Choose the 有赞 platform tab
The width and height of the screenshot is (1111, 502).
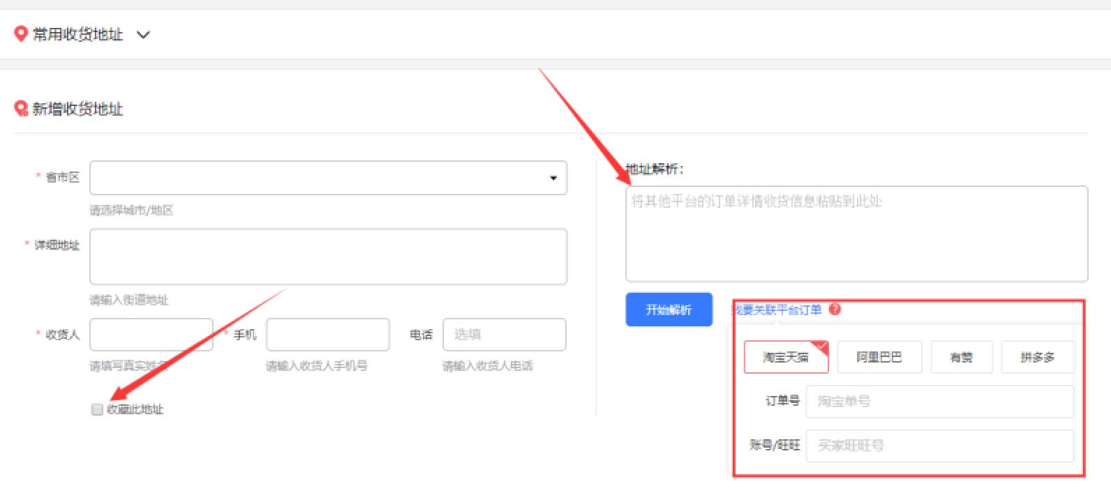tap(961, 357)
